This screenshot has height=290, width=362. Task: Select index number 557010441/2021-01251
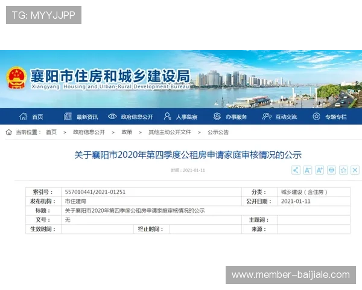point(95,192)
